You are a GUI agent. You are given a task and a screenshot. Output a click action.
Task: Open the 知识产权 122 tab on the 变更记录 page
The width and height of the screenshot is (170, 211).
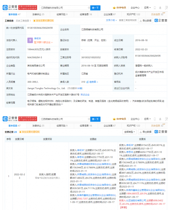[x=133, y=126]
